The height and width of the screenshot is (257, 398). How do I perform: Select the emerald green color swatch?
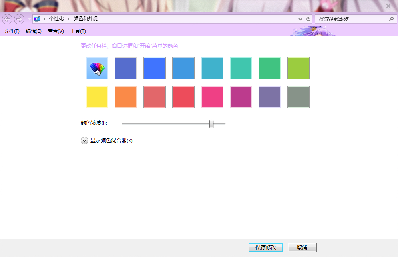pos(270,68)
